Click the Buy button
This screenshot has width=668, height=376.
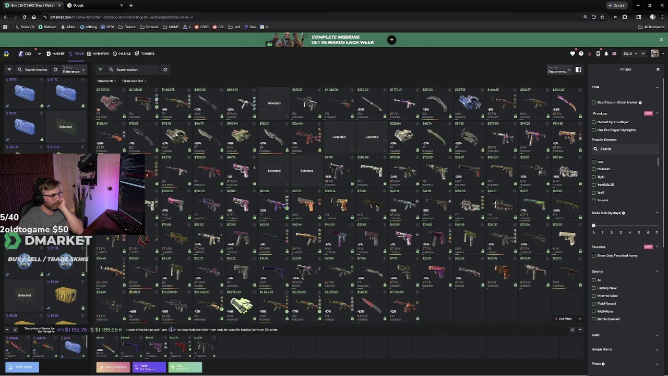[185, 367]
